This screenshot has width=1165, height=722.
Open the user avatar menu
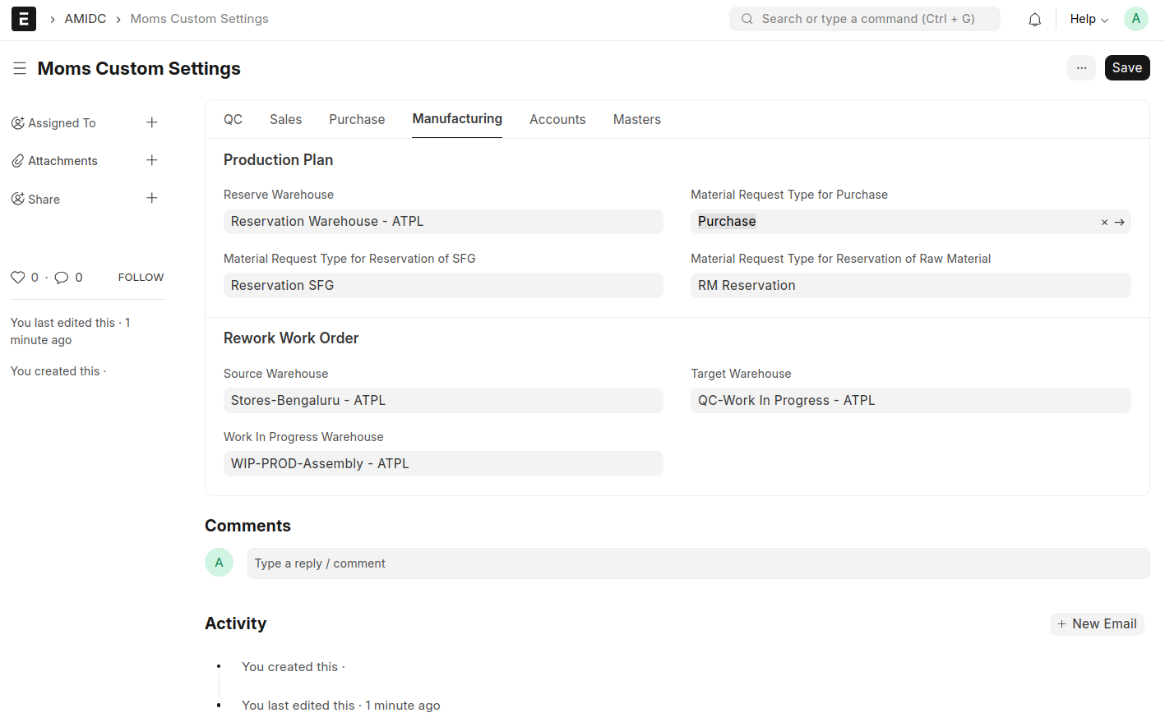(1135, 19)
